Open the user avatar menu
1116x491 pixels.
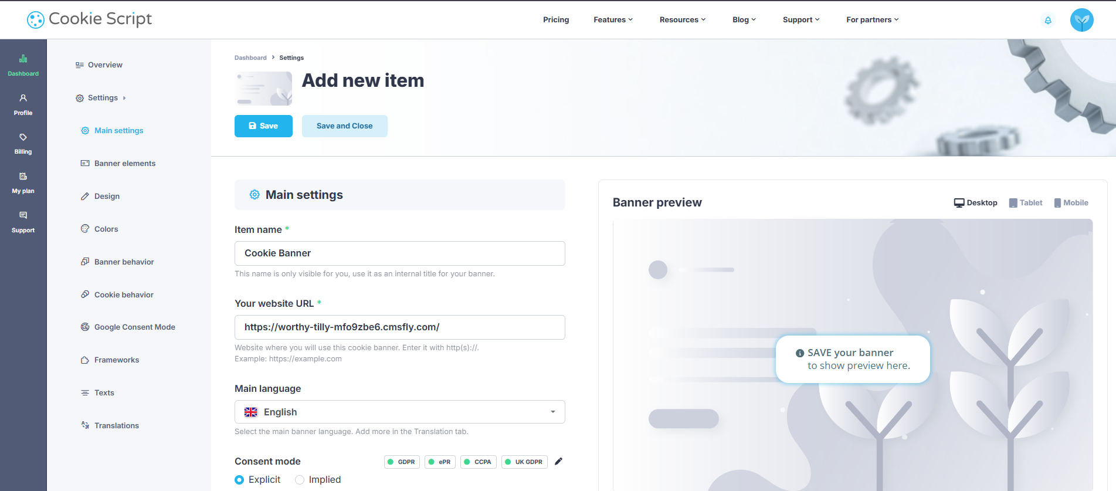click(1081, 20)
